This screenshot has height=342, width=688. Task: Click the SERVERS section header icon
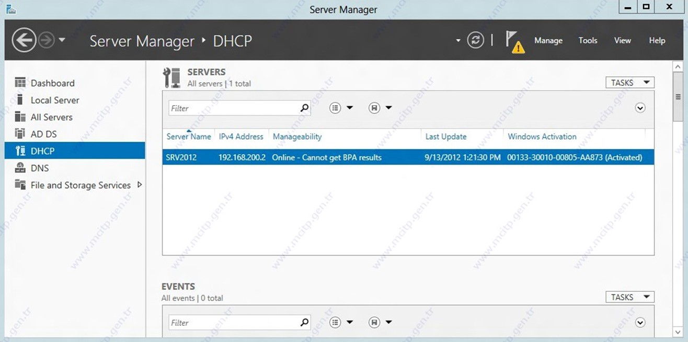tap(172, 77)
